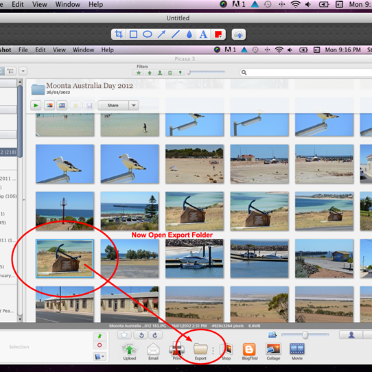This screenshot has width=372, height=372.
Task: Click volume icon in topmost menu bar
Action: (308, 4)
